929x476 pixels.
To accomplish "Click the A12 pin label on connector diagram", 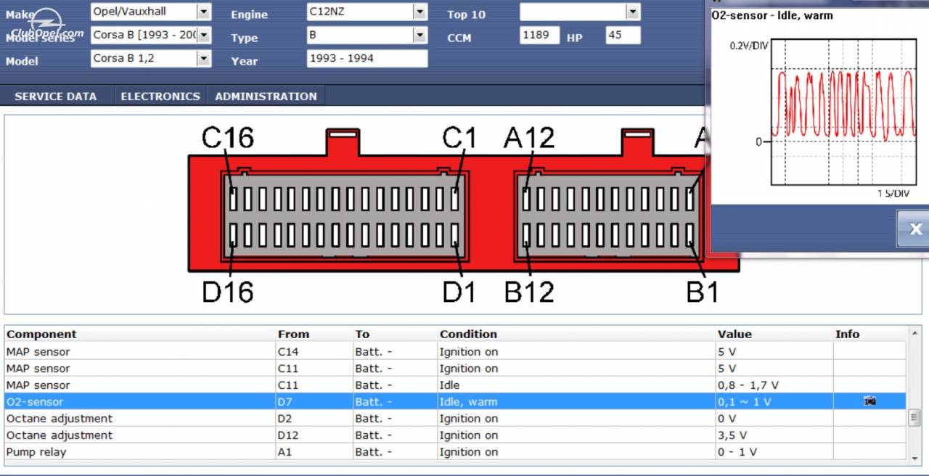I will click(529, 137).
